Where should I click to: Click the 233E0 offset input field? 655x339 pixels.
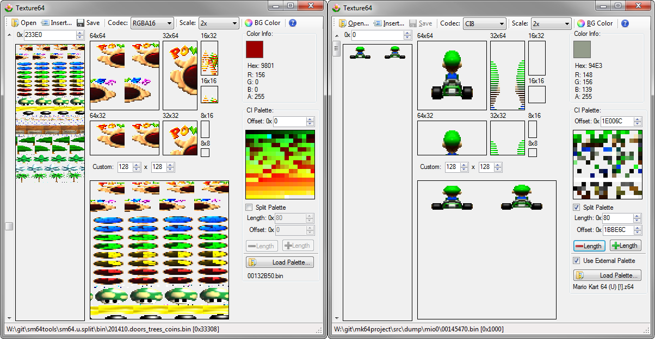[50, 35]
